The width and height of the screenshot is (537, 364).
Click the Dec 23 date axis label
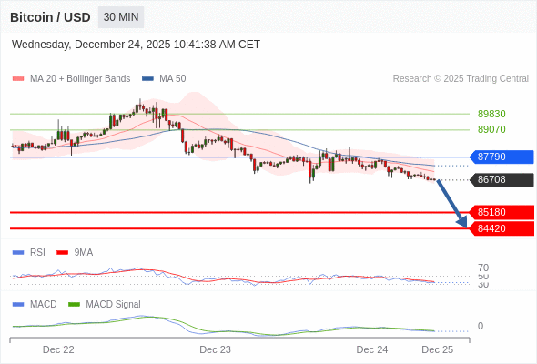tap(215, 349)
